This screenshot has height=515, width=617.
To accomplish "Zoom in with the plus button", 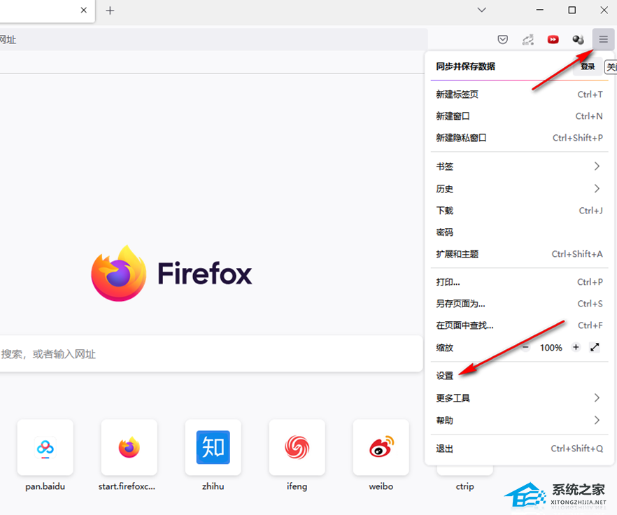I will 576,347.
